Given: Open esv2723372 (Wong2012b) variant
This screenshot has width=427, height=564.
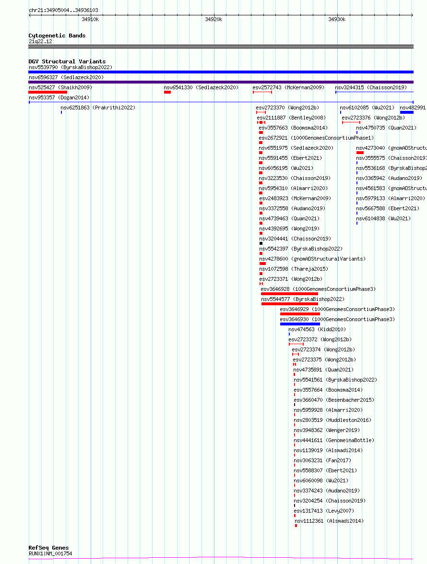Looking at the screenshot, I should click(320, 339).
